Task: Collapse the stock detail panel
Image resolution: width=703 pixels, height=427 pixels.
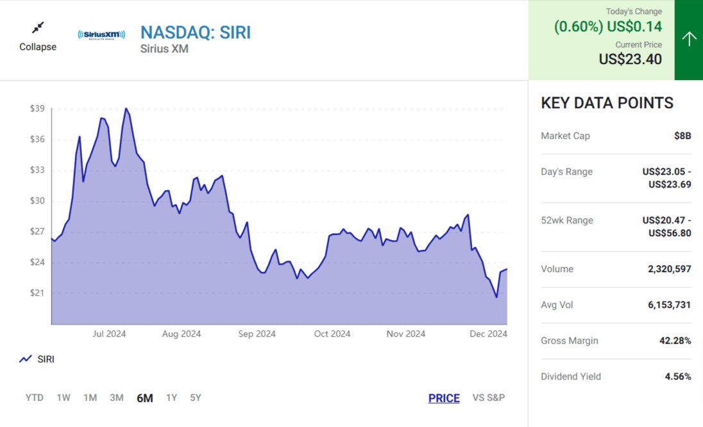Action: (x=38, y=47)
